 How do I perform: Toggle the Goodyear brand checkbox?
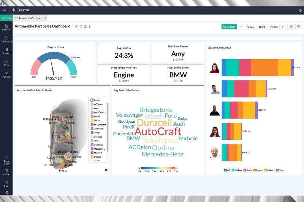click(92, 145)
